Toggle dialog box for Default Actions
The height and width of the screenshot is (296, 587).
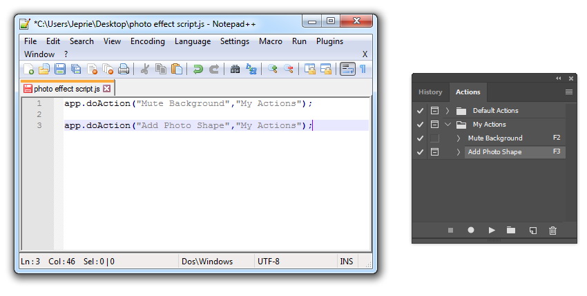(x=434, y=111)
